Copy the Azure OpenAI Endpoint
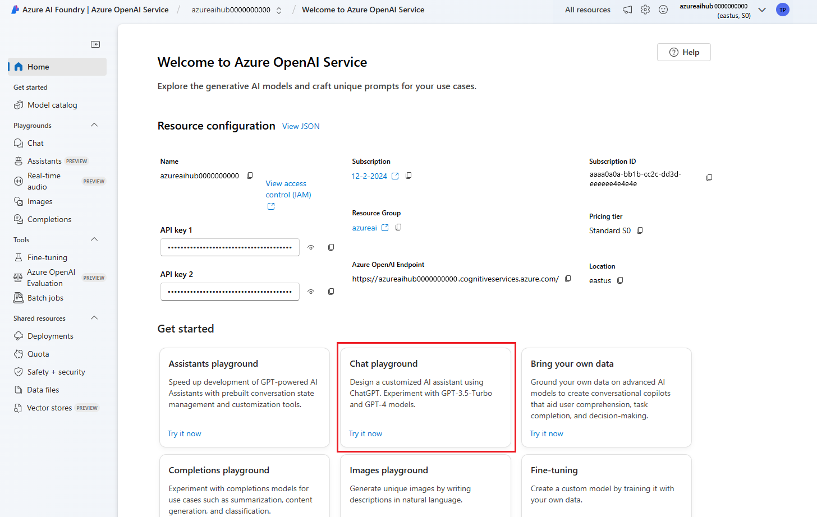The height and width of the screenshot is (517, 817). pos(568,278)
